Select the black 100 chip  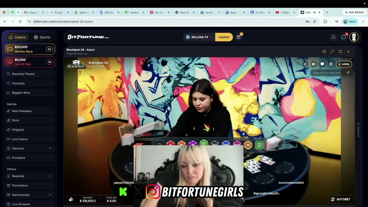coord(215,144)
